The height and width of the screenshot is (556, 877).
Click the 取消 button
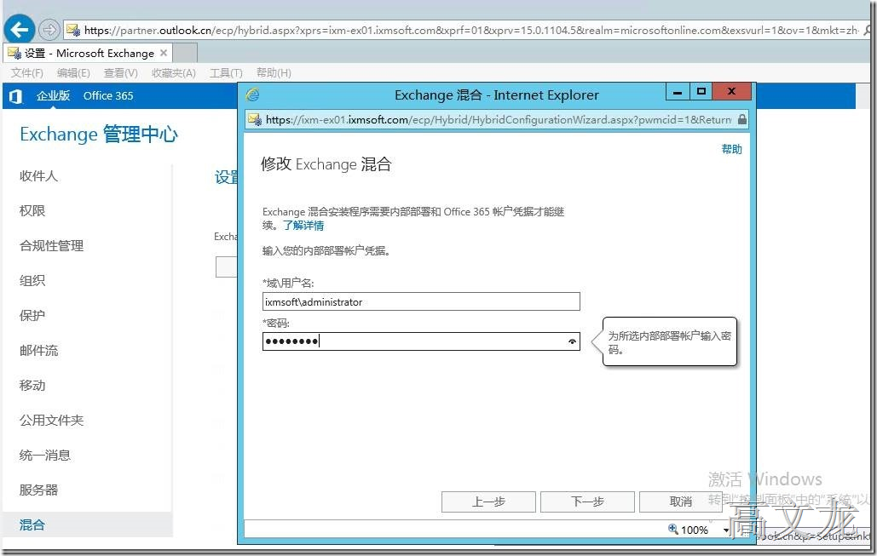681,502
